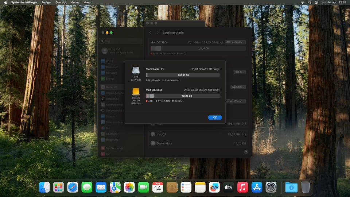The width and height of the screenshot is (350, 197).
Task: Open the Oversigt menu
Action: pos(61,2)
